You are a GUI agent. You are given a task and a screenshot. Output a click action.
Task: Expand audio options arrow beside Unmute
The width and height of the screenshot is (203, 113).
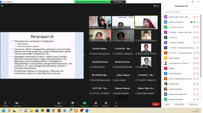point(9,103)
